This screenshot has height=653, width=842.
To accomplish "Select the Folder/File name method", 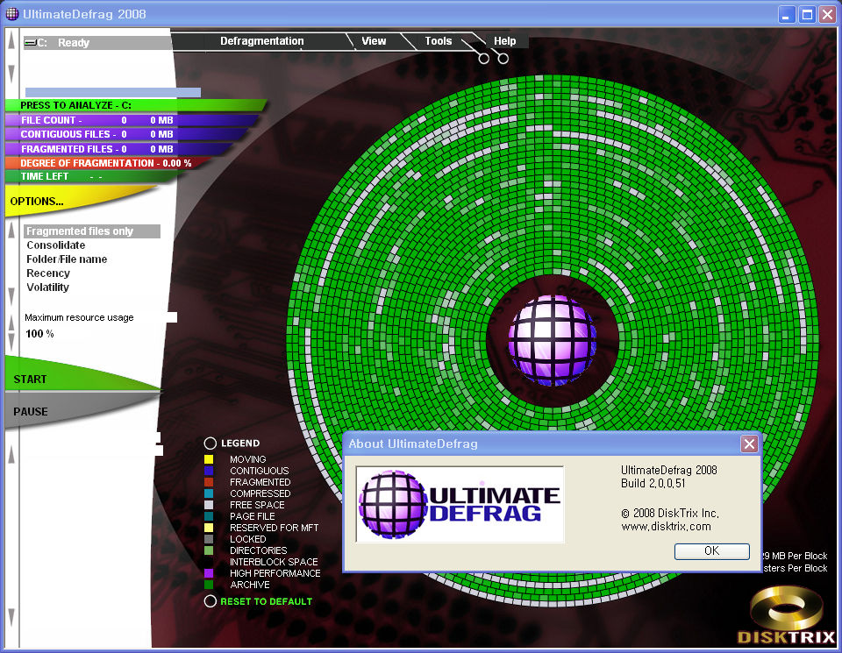I will pos(67,259).
